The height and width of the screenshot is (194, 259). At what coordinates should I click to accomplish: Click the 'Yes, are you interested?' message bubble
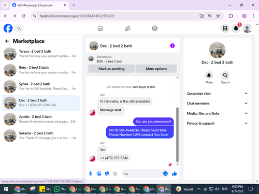[x=153, y=122]
